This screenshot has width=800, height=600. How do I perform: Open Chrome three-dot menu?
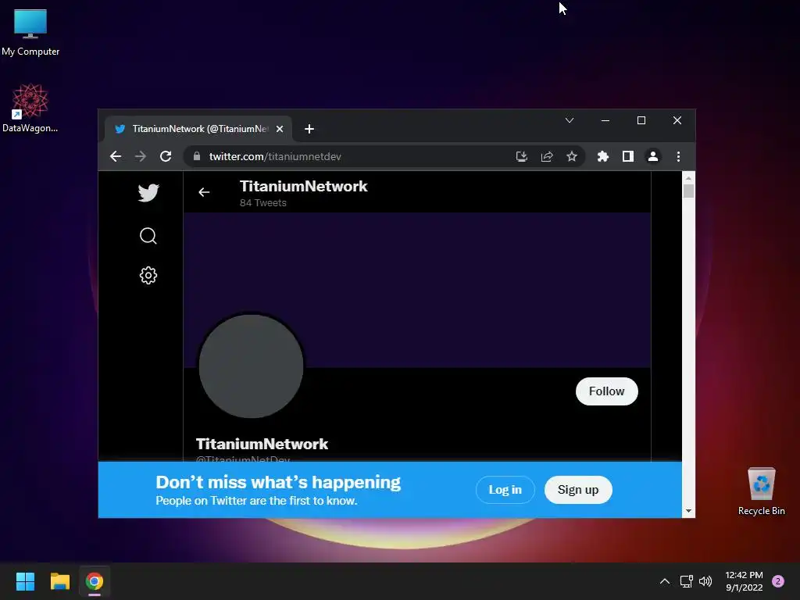[678, 156]
